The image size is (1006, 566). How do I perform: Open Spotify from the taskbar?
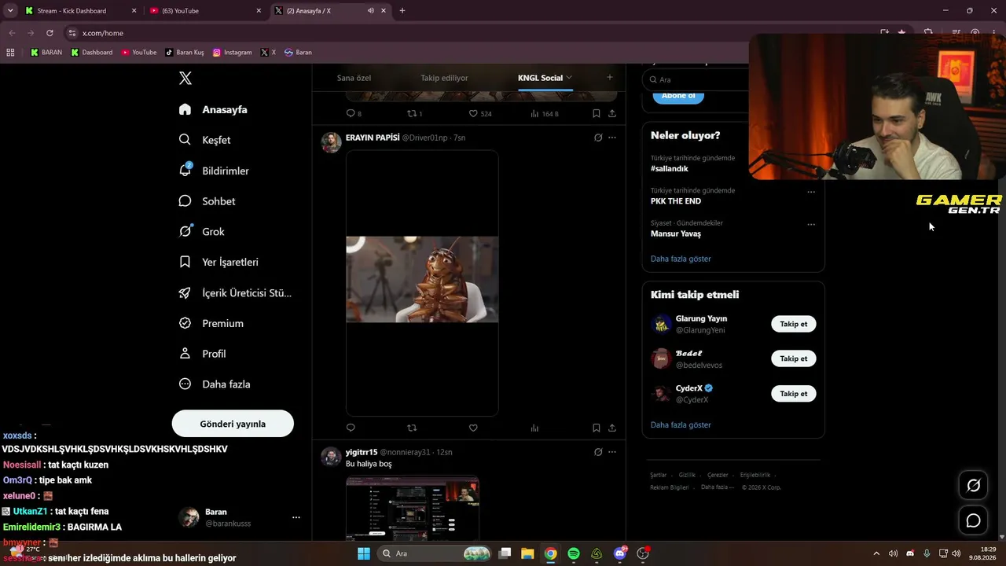(574, 553)
